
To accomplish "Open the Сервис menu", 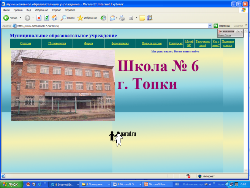I will pyautogui.click(x=56, y=10).
